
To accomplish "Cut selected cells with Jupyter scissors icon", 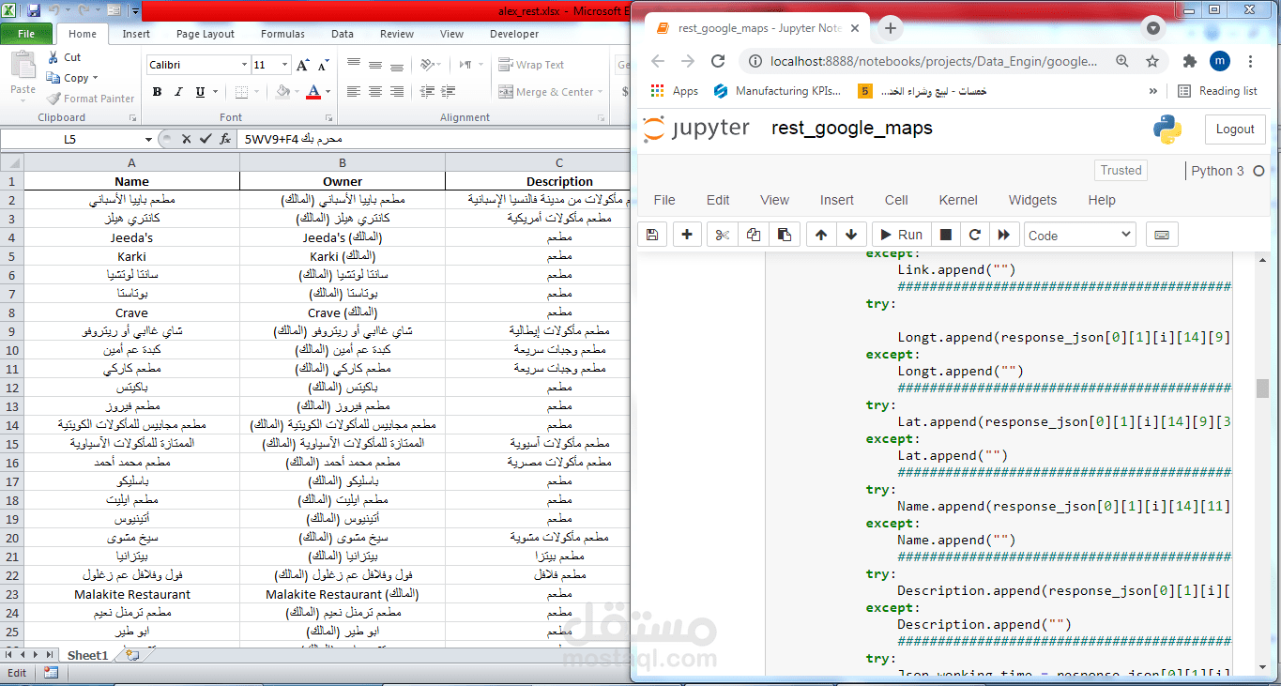I will click(722, 235).
